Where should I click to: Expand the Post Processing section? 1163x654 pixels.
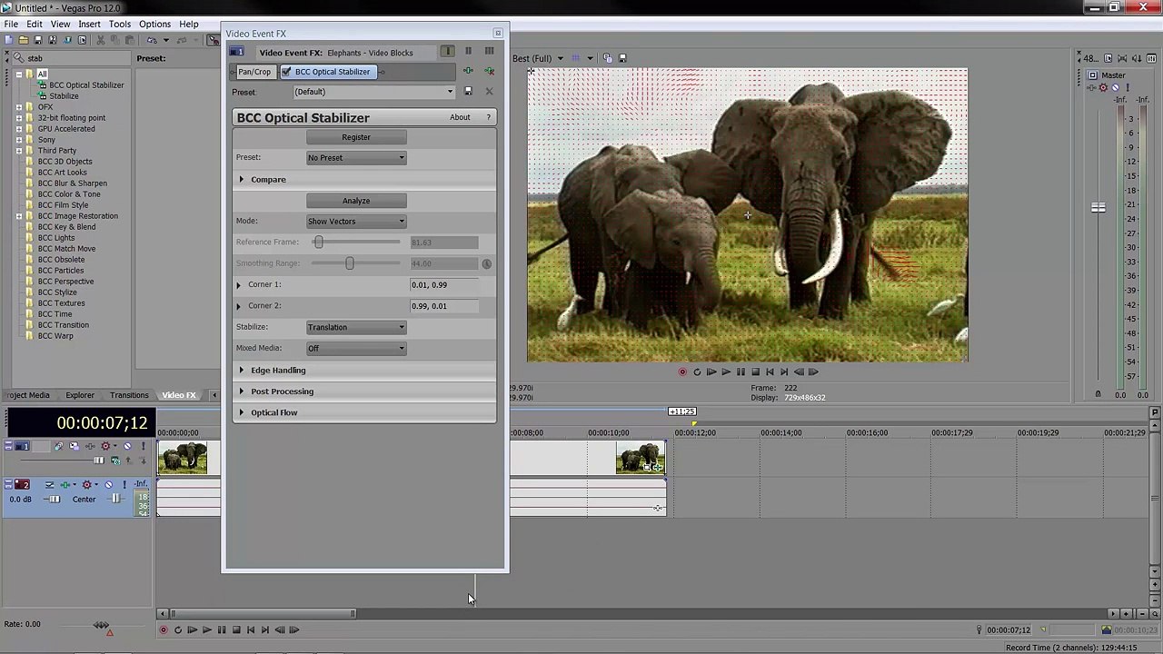(242, 391)
